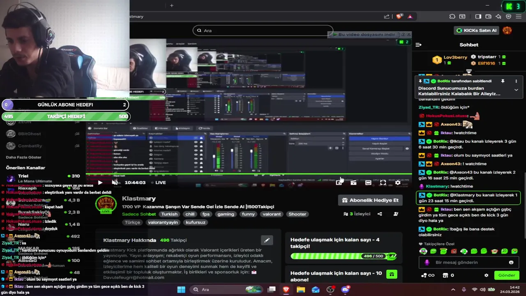The height and width of the screenshot is (296, 526).
Task: Open the profile avatar menu
Action: coord(507,30)
